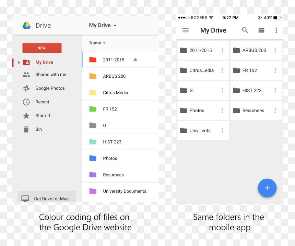Click the Shared with me people icon

26,75
